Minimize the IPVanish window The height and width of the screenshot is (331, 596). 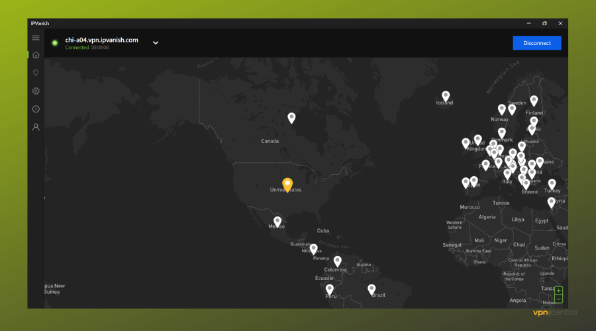click(x=528, y=24)
